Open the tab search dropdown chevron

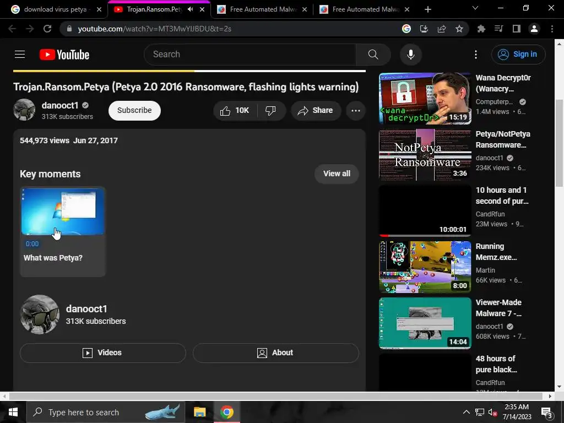tap(475, 8)
